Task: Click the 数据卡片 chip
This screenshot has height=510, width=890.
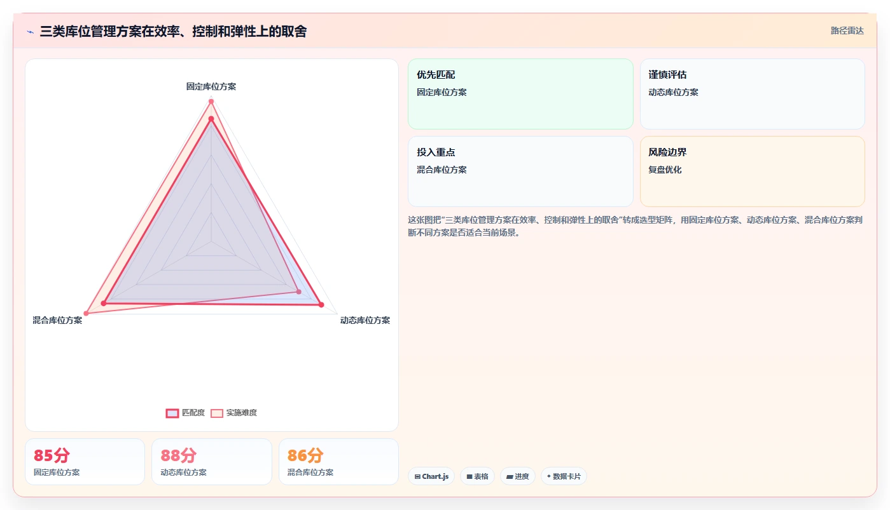Action: 564,476
